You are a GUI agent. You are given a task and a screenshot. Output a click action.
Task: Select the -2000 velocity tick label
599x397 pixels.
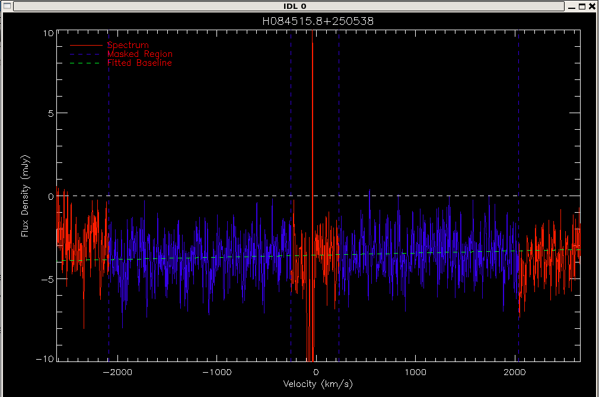[117, 372]
